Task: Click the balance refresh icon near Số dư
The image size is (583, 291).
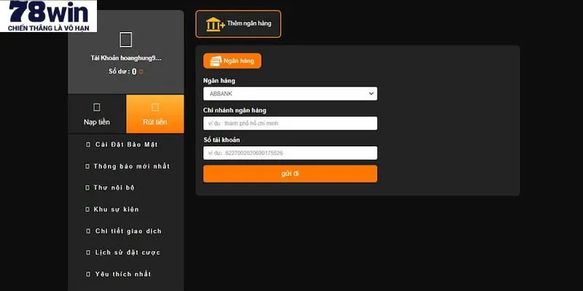Action: coord(141,71)
